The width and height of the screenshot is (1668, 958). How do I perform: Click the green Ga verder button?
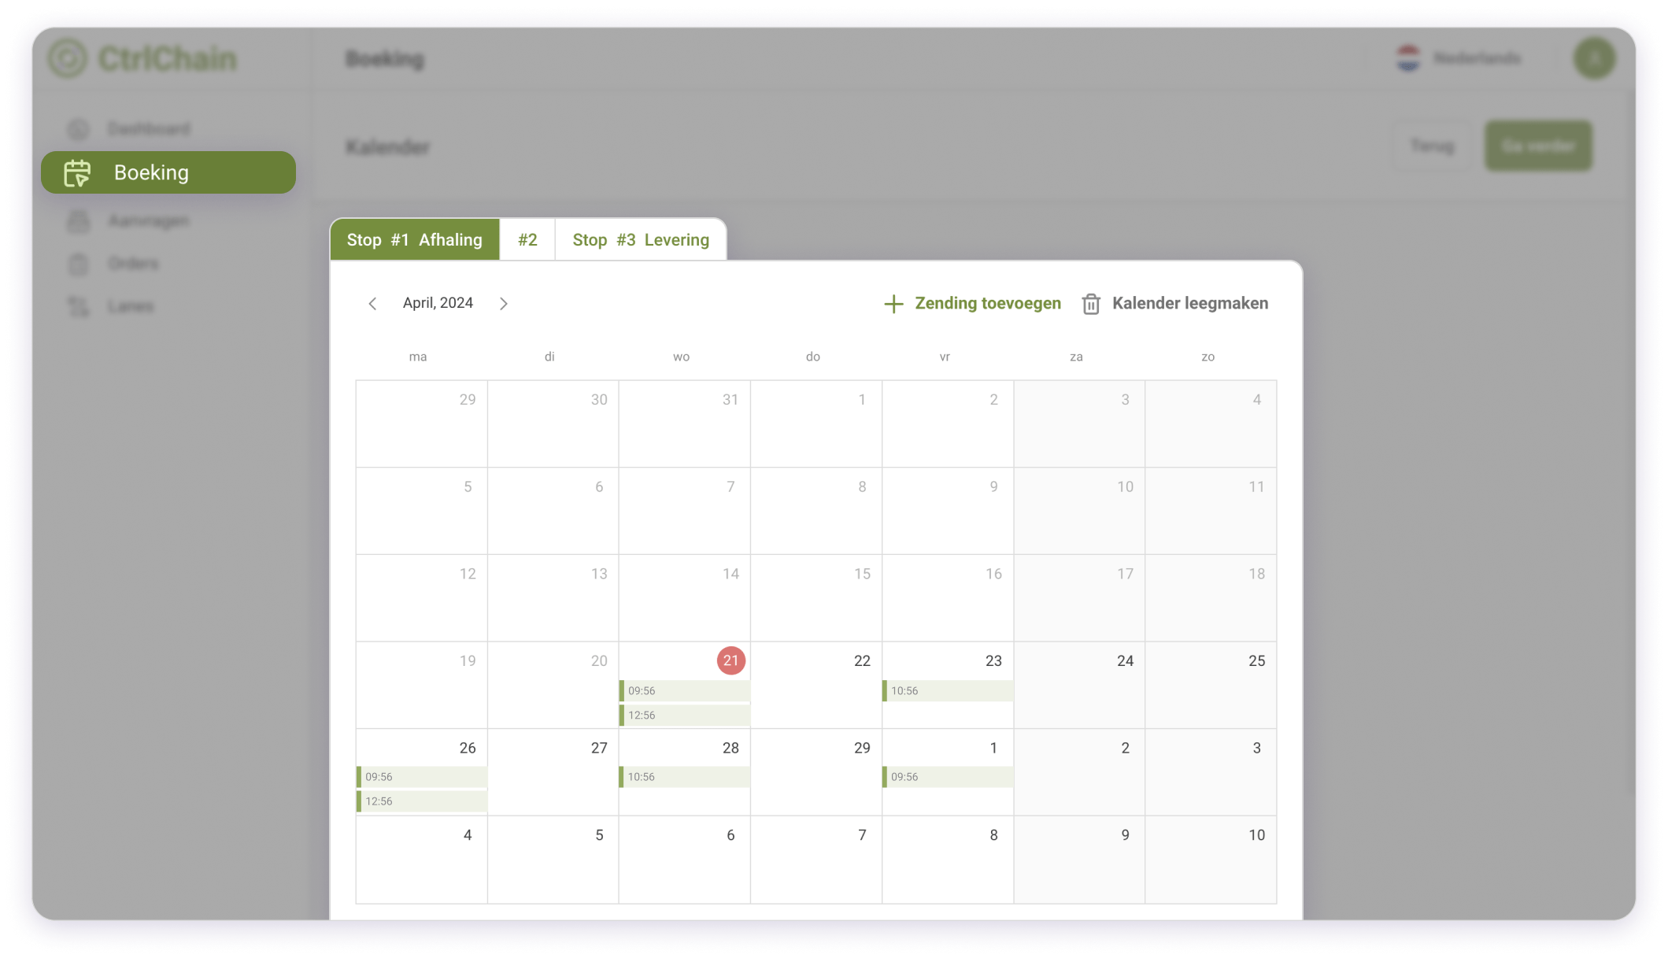[1538, 146]
